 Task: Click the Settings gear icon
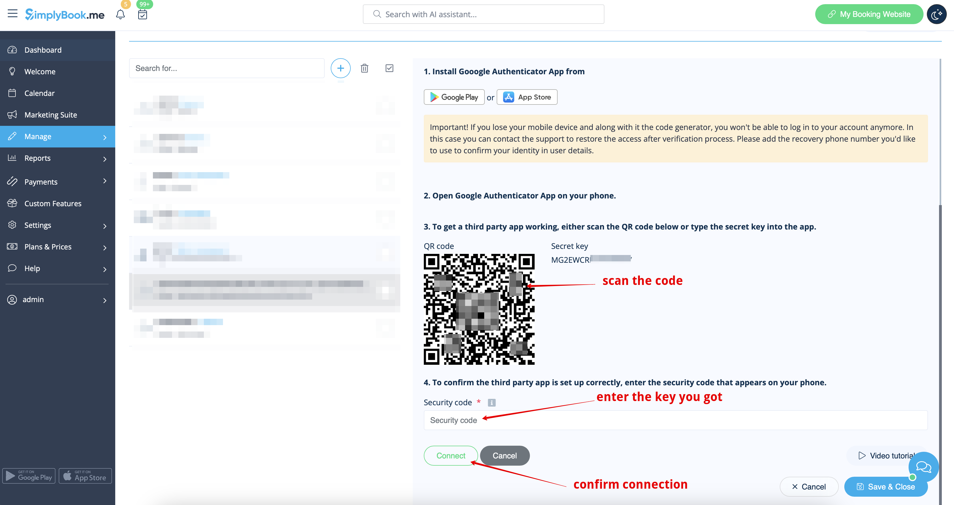pyautogui.click(x=12, y=225)
